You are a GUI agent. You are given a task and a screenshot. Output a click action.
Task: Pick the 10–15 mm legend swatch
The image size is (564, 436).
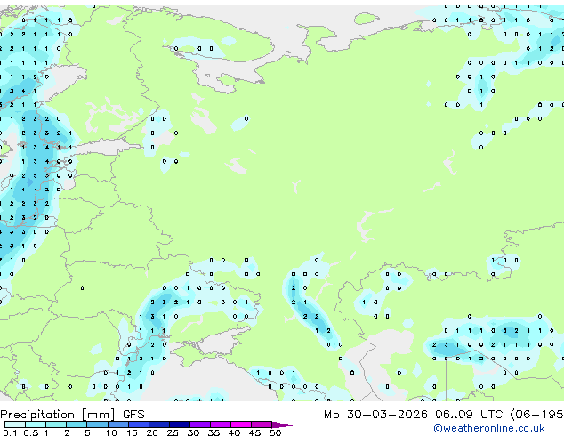(117, 424)
